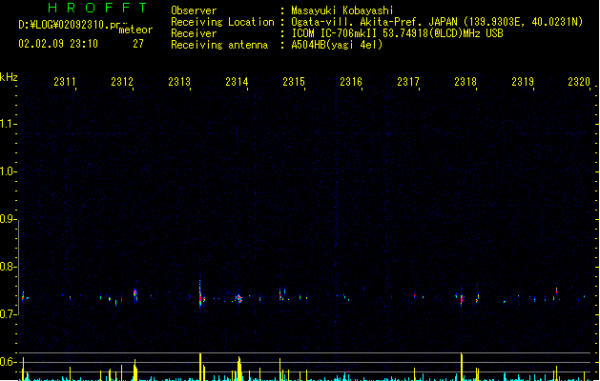Click the Observer field label
The height and width of the screenshot is (381, 600).
click(x=194, y=10)
